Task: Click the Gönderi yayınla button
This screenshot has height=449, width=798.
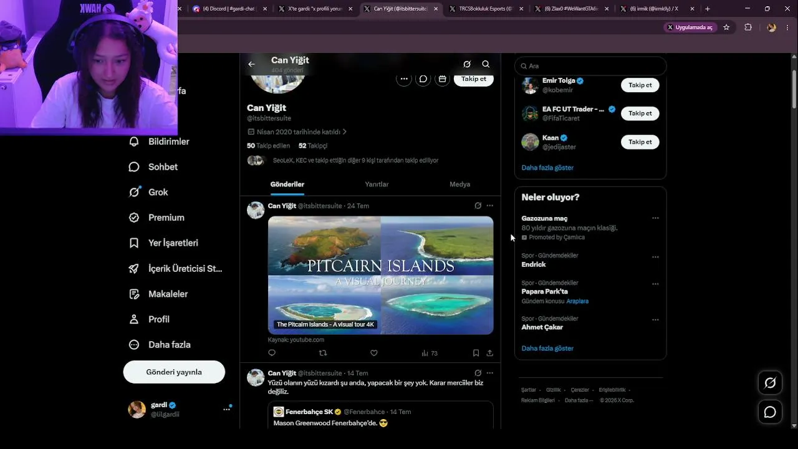Action: point(174,372)
